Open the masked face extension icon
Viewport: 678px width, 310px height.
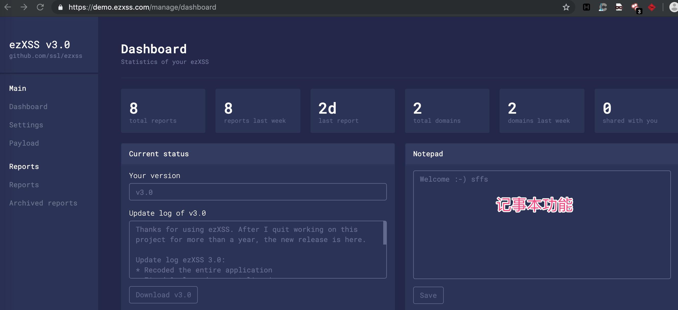tap(619, 7)
